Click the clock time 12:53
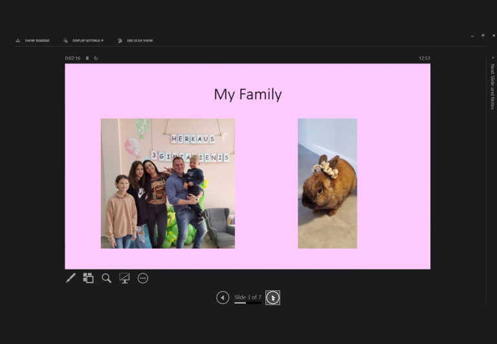This screenshot has width=497, height=344. (425, 58)
